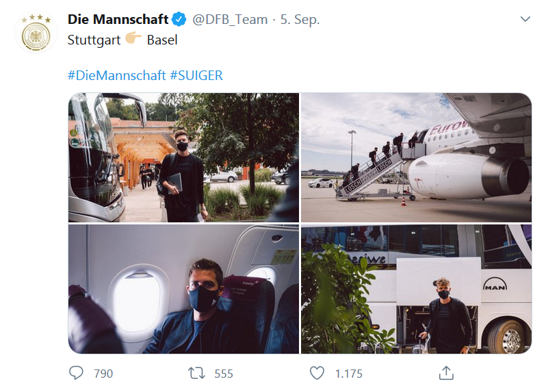
Task: Retweet this post using the arrows icon
Action: coord(196,373)
